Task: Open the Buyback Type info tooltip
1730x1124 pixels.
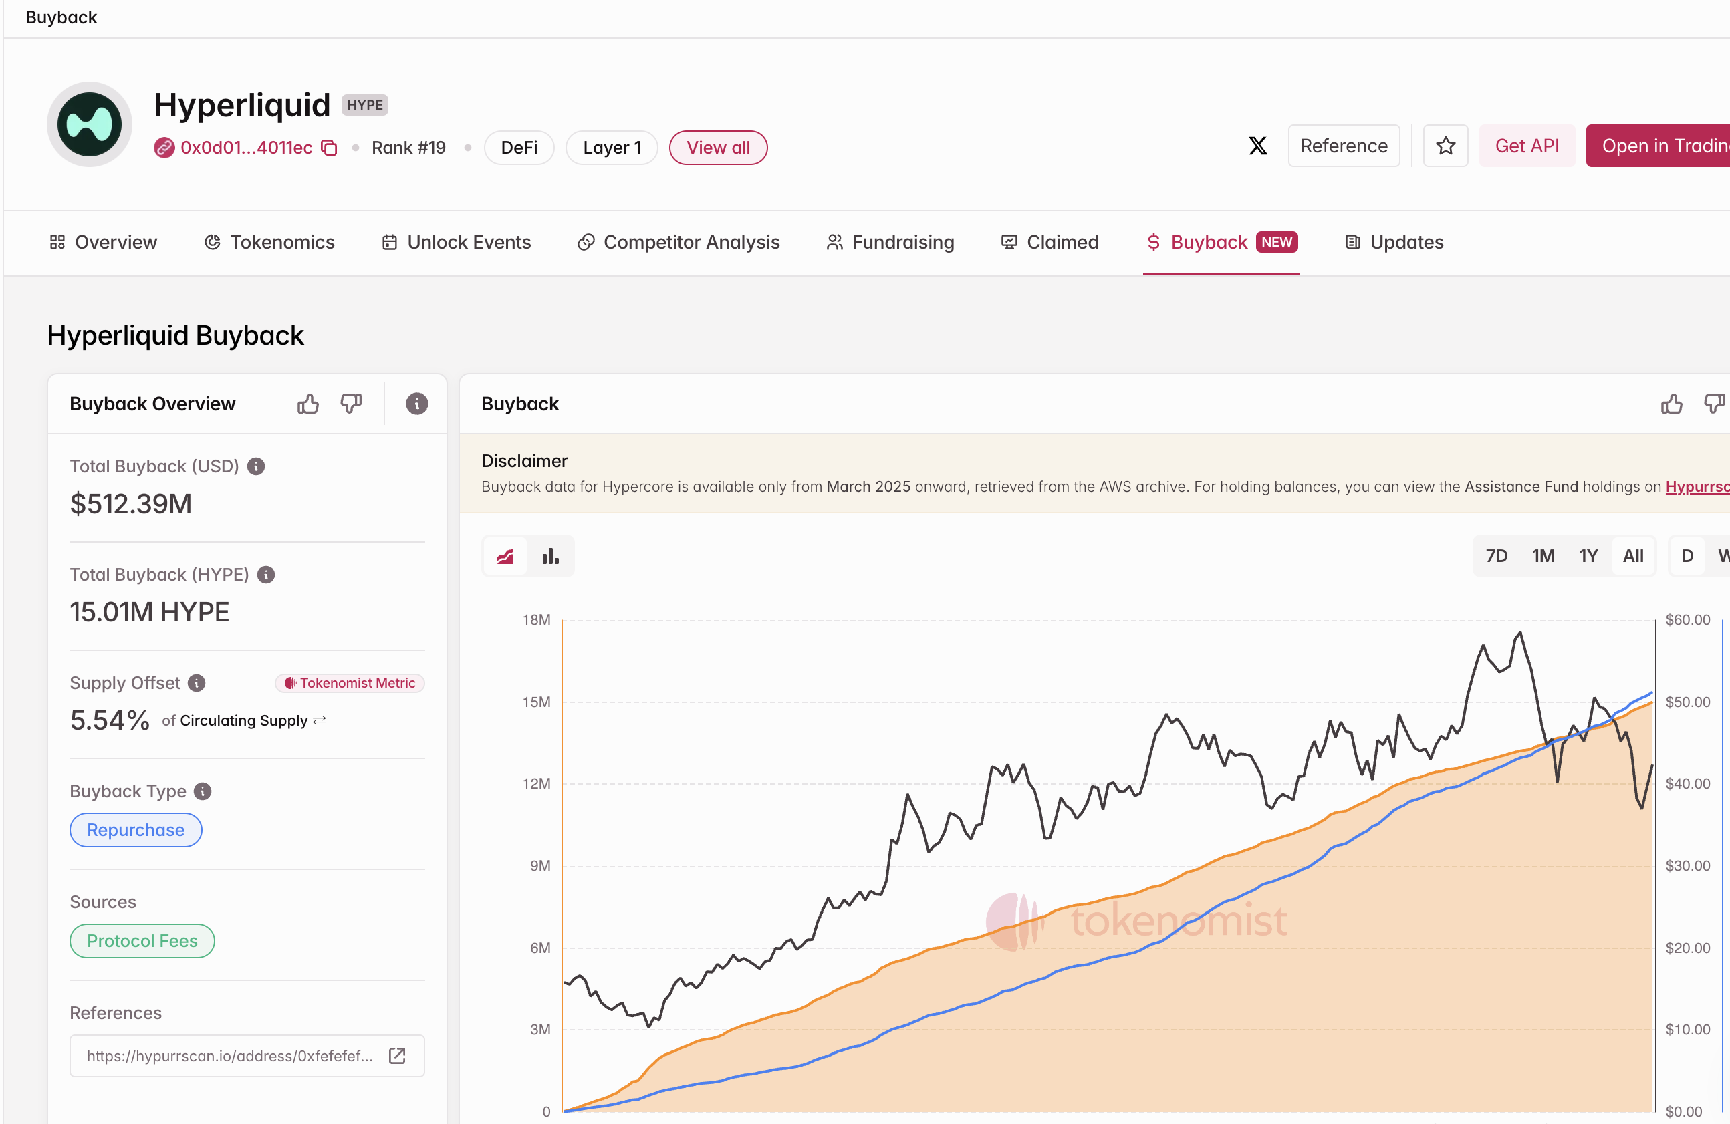Action: (x=201, y=791)
